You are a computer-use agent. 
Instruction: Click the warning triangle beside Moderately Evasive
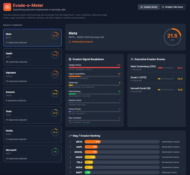point(70,42)
